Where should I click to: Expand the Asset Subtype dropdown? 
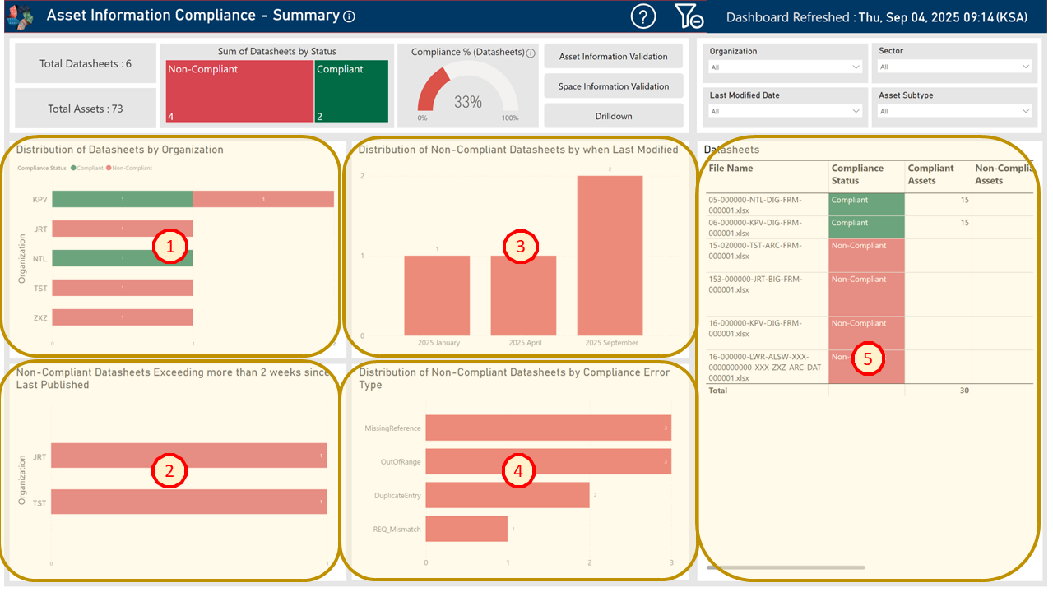[x=954, y=111]
